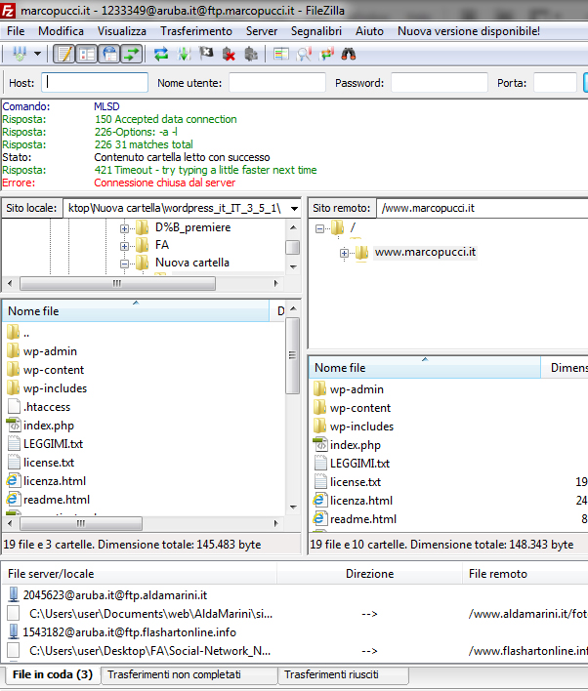The width and height of the screenshot is (588, 691).
Task: Open the File menu
Action: coord(16,31)
